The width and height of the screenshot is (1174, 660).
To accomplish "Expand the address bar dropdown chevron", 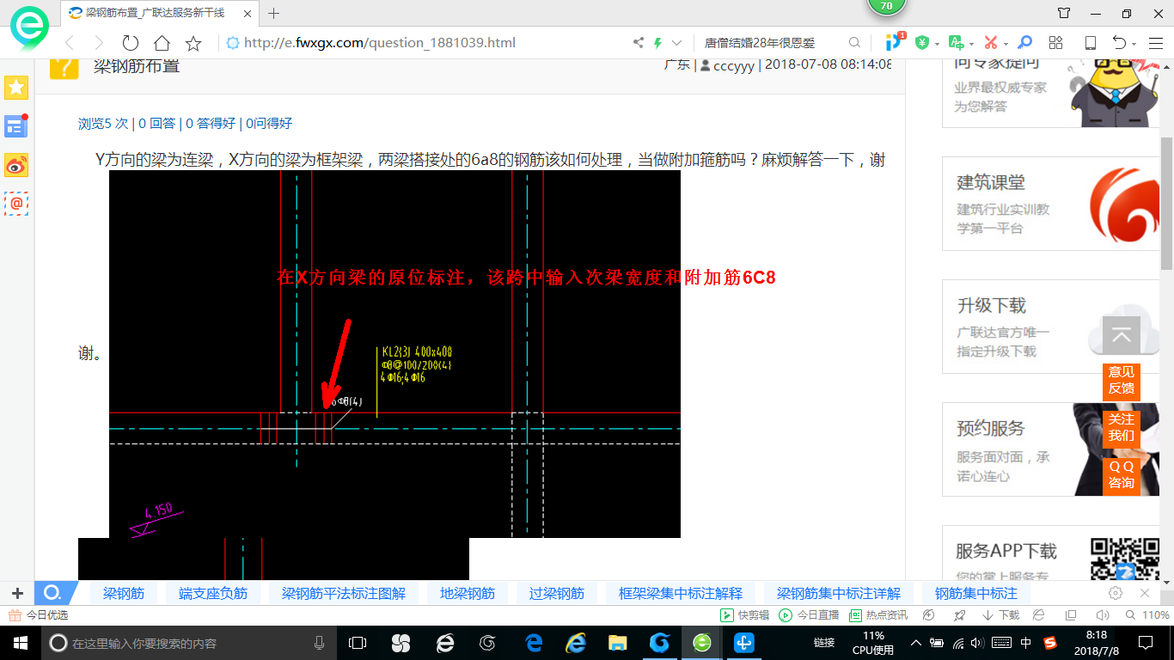I will point(676,43).
